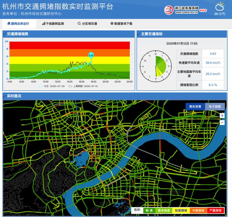Click the gear icon beside 数据查询下载
The image size is (232, 217).
[x=112, y=24]
